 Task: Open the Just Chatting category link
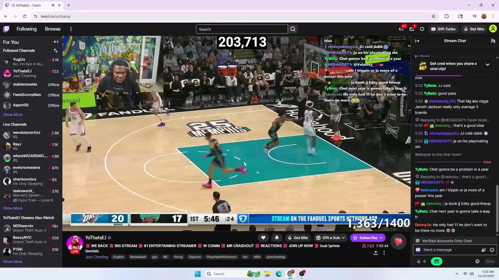tap(97, 257)
